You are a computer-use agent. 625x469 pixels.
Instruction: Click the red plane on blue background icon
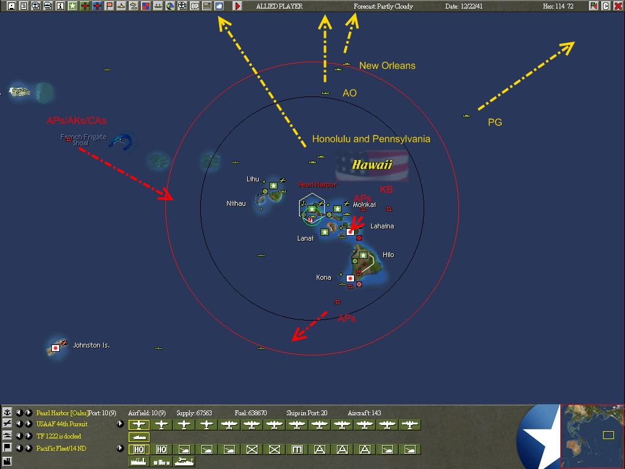[x=97, y=6]
